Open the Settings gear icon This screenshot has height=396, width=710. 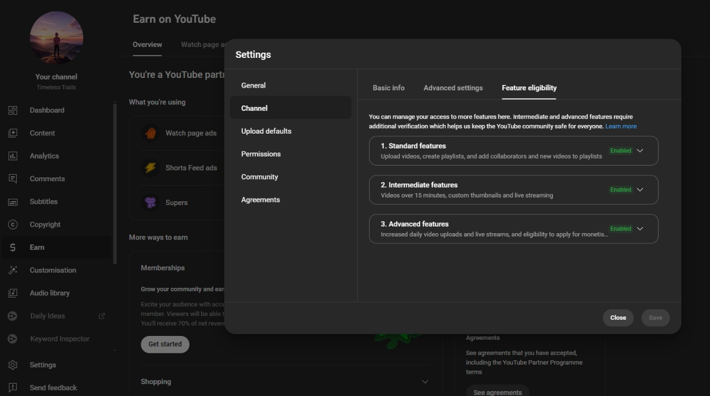pyautogui.click(x=13, y=365)
